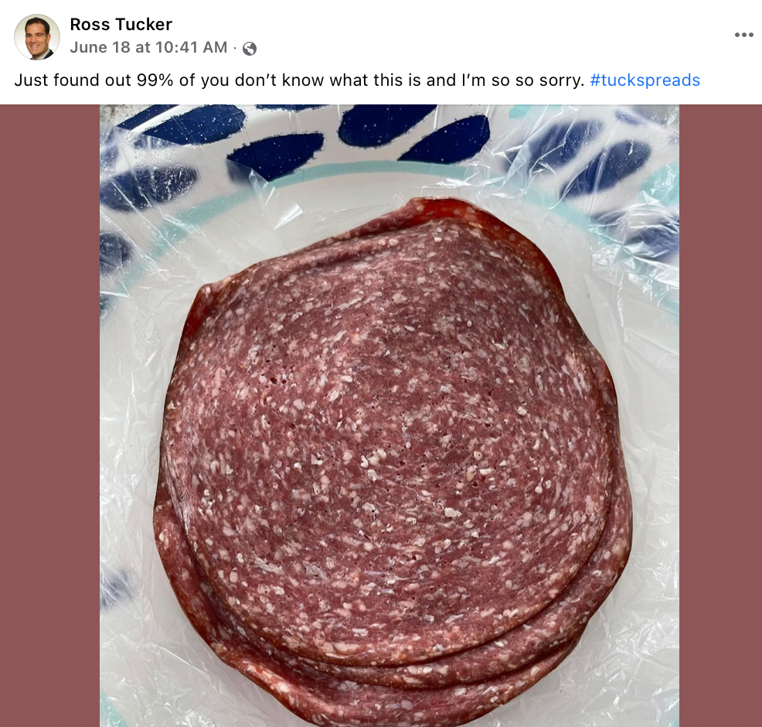Image resolution: width=762 pixels, height=727 pixels.
Task: Select the post caption text
Action: [x=294, y=80]
